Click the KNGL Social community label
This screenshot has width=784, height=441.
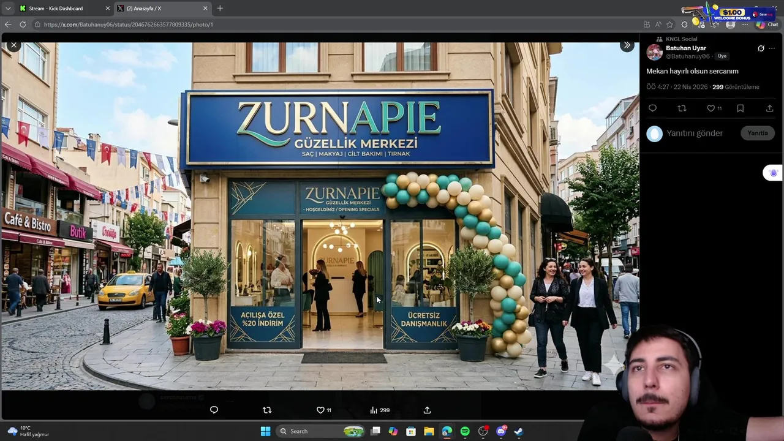[681, 39]
